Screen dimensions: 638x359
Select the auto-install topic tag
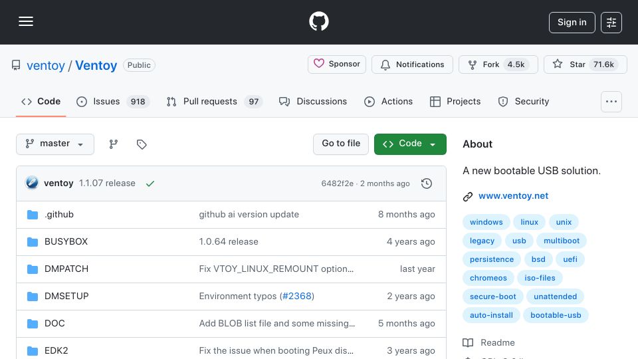pyautogui.click(x=491, y=316)
